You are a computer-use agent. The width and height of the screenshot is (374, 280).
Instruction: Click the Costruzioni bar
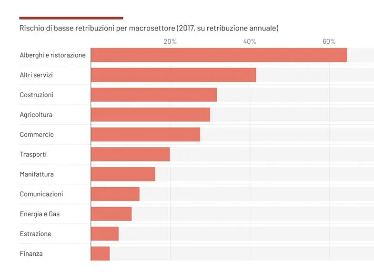[153, 95]
